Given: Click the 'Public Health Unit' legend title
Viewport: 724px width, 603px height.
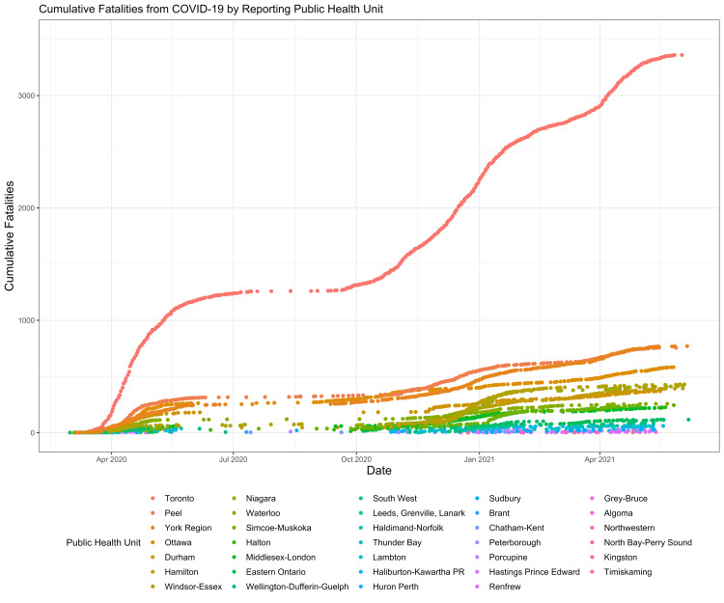Looking at the screenshot, I should [x=103, y=542].
